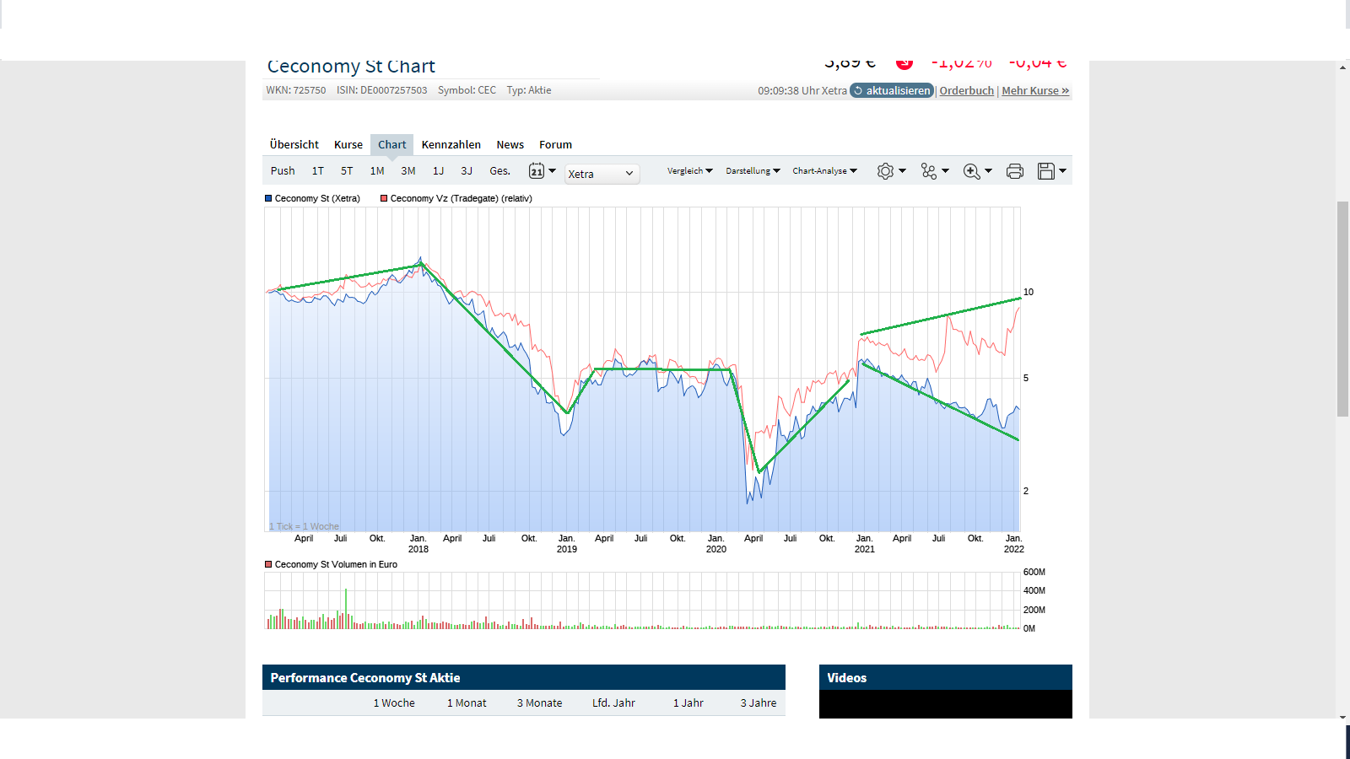This screenshot has width=1350, height=759.
Task: Switch to the Kennzahlen tab
Action: tap(451, 144)
